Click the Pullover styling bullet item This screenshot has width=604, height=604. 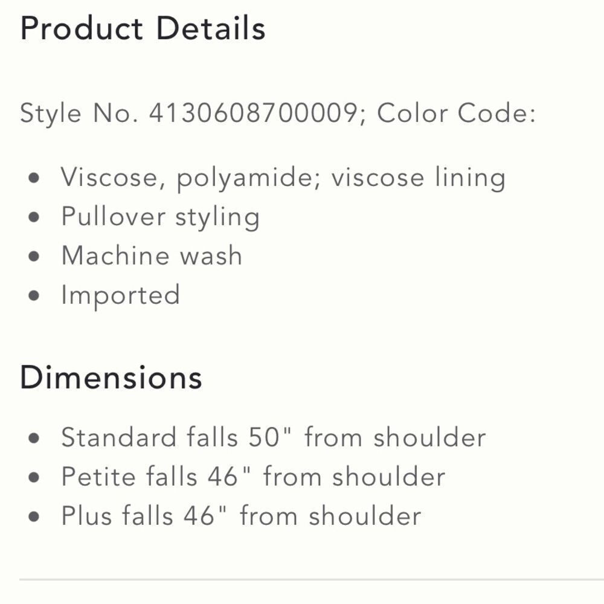[x=161, y=217]
